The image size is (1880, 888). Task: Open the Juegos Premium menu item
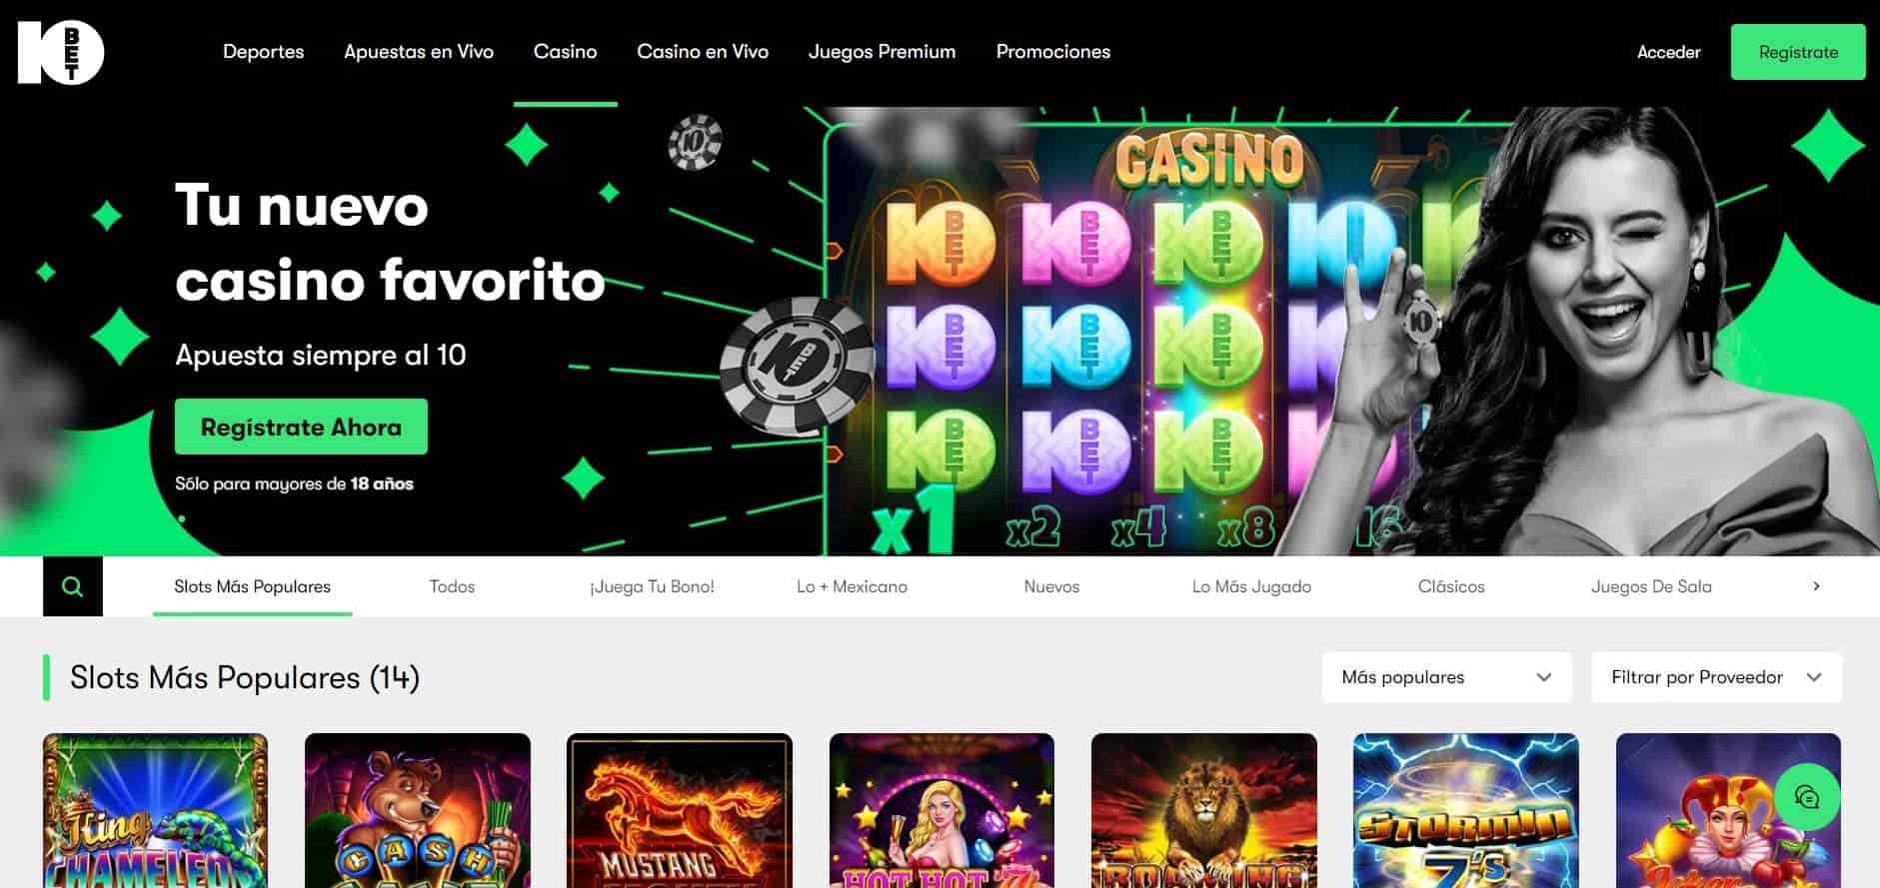[882, 52]
